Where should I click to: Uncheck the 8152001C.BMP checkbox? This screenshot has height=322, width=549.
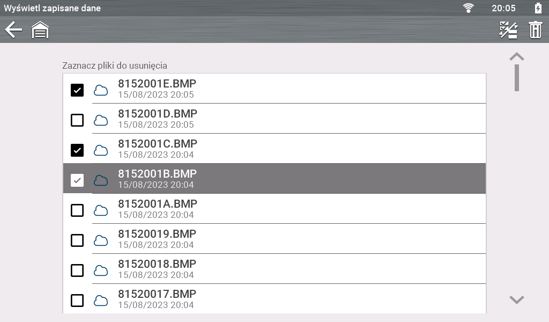tap(77, 150)
